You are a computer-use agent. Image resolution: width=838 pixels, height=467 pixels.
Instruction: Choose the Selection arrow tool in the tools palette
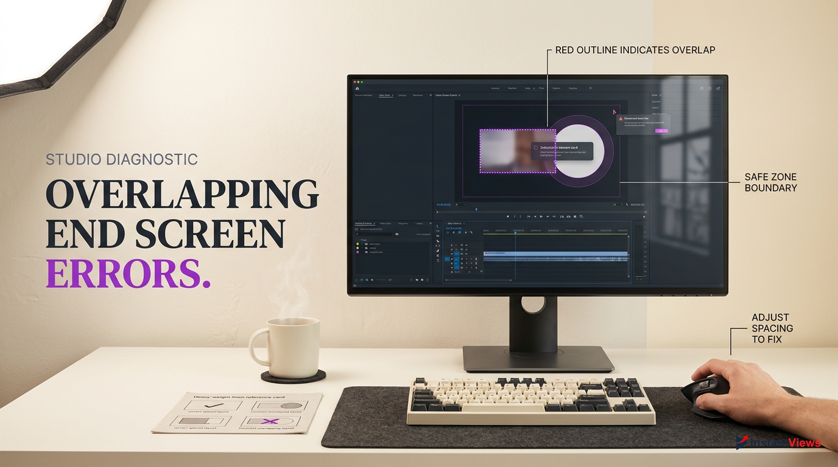(438, 226)
